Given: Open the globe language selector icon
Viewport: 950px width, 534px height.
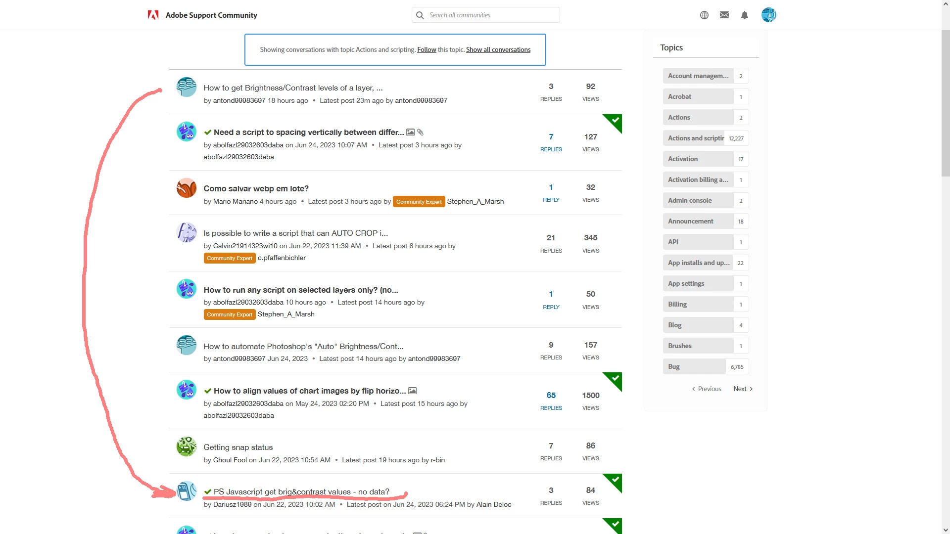Looking at the screenshot, I should tap(704, 15).
